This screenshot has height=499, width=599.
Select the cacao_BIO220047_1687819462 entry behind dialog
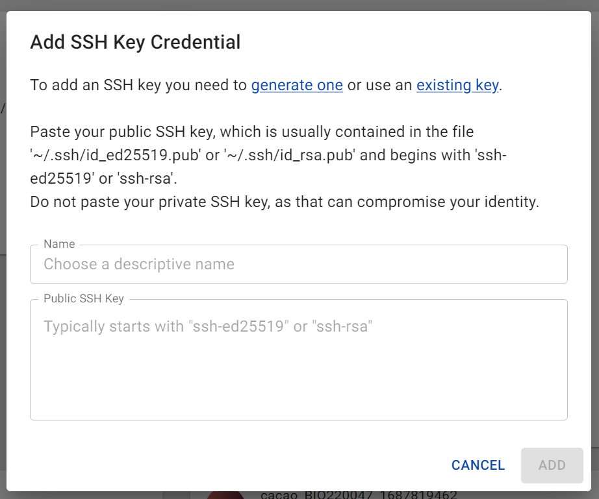click(359, 495)
